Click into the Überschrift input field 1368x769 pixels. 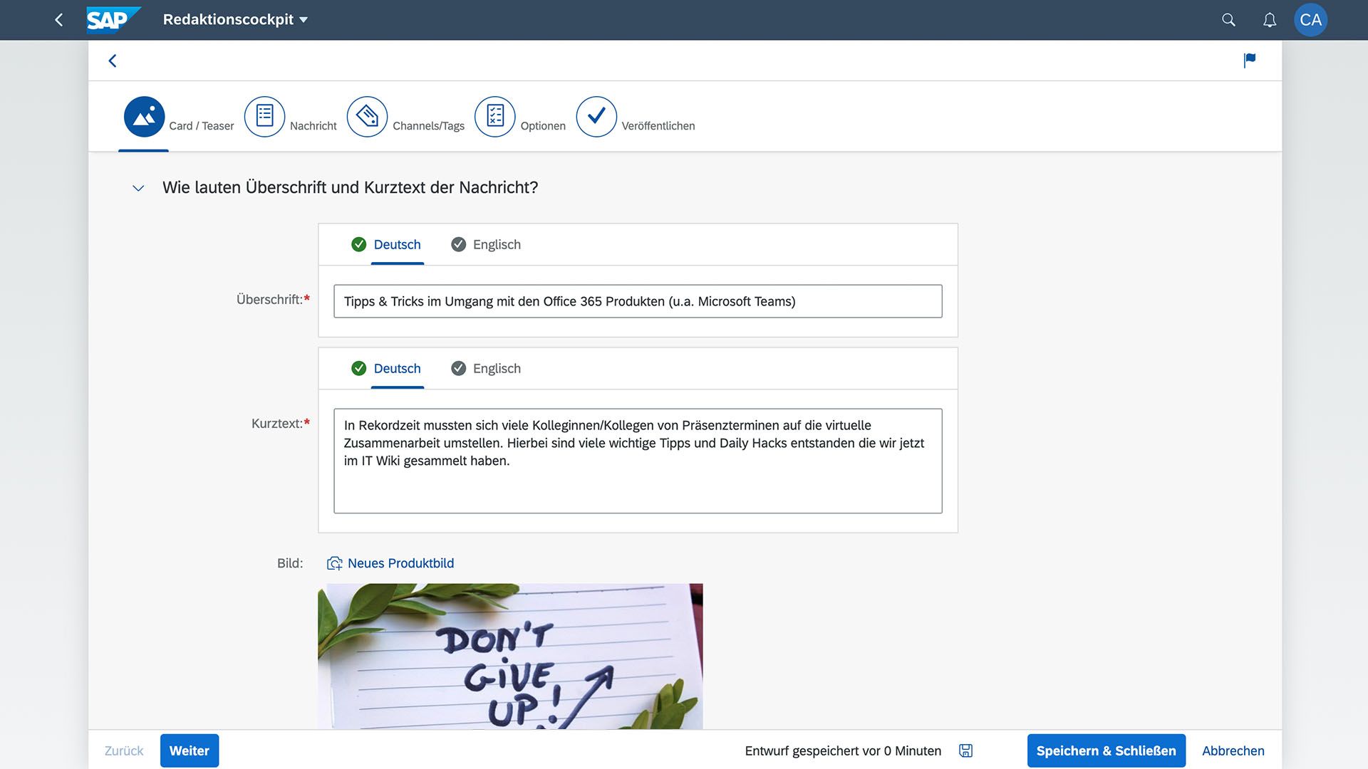tap(638, 301)
